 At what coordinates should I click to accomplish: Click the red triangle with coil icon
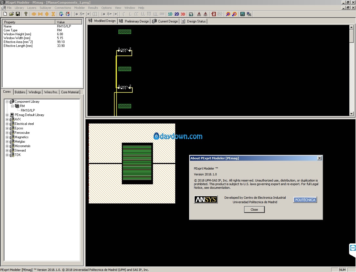point(199,14)
